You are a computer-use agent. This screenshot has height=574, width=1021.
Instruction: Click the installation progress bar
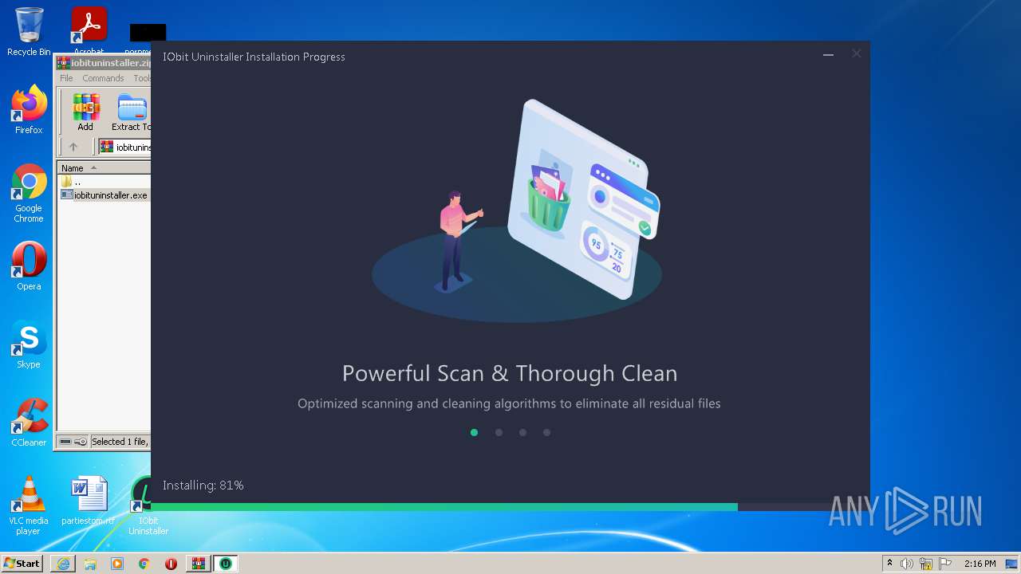[x=510, y=507]
